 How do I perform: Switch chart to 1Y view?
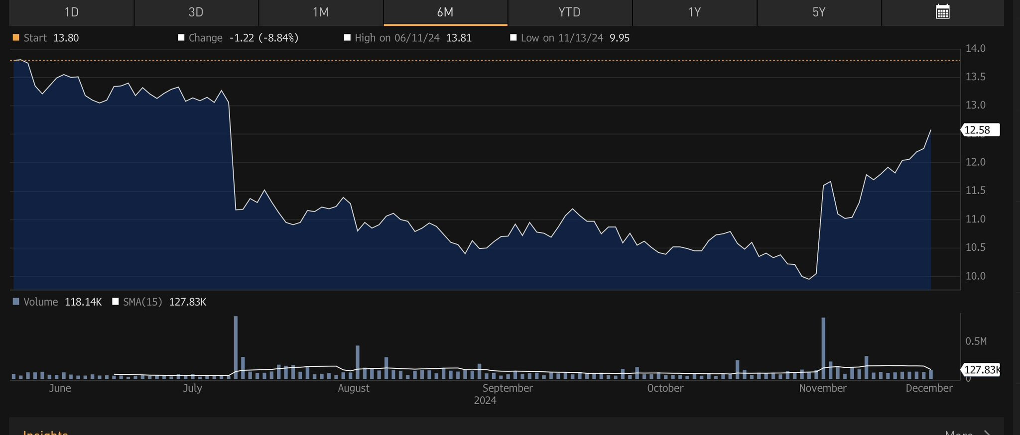coord(694,12)
